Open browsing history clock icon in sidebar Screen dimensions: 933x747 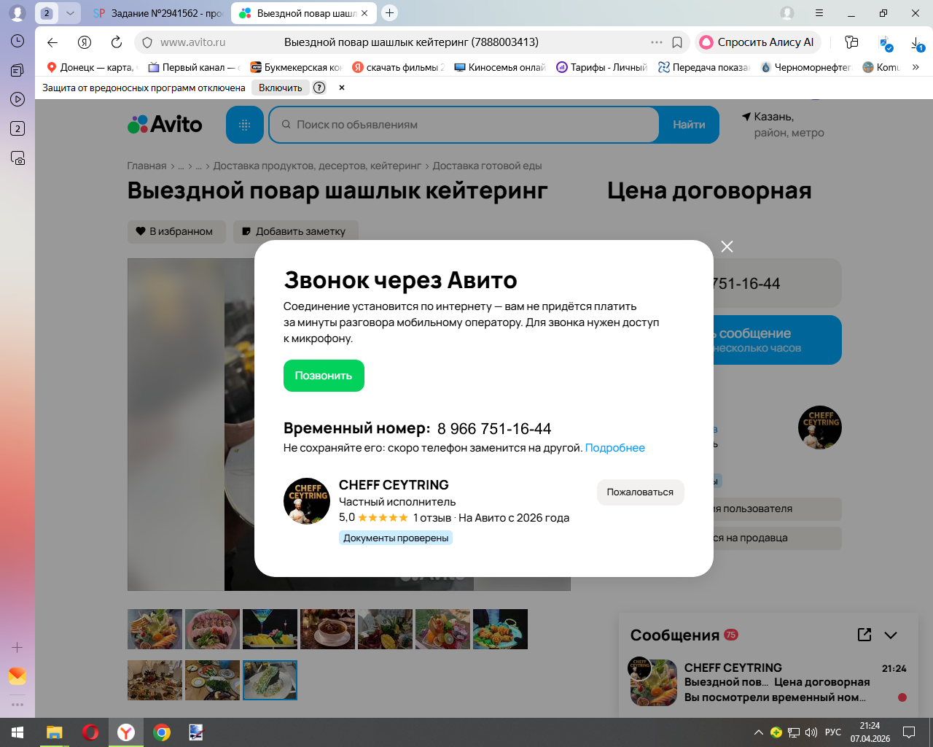[17, 41]
